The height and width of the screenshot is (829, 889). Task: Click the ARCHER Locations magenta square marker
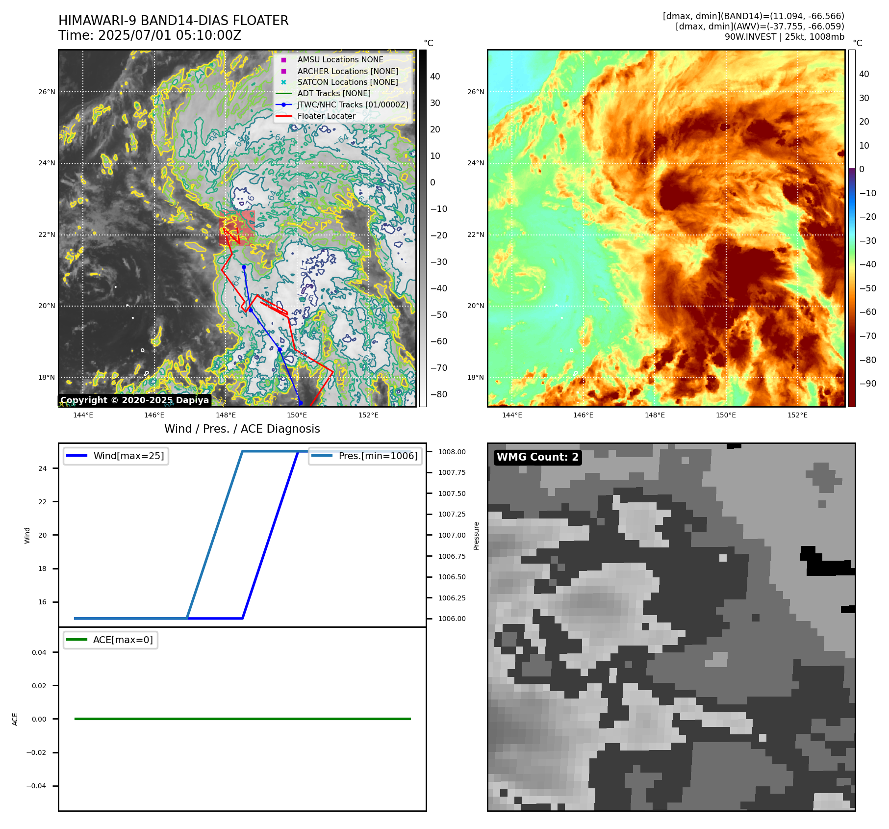(x=283, y=71)
